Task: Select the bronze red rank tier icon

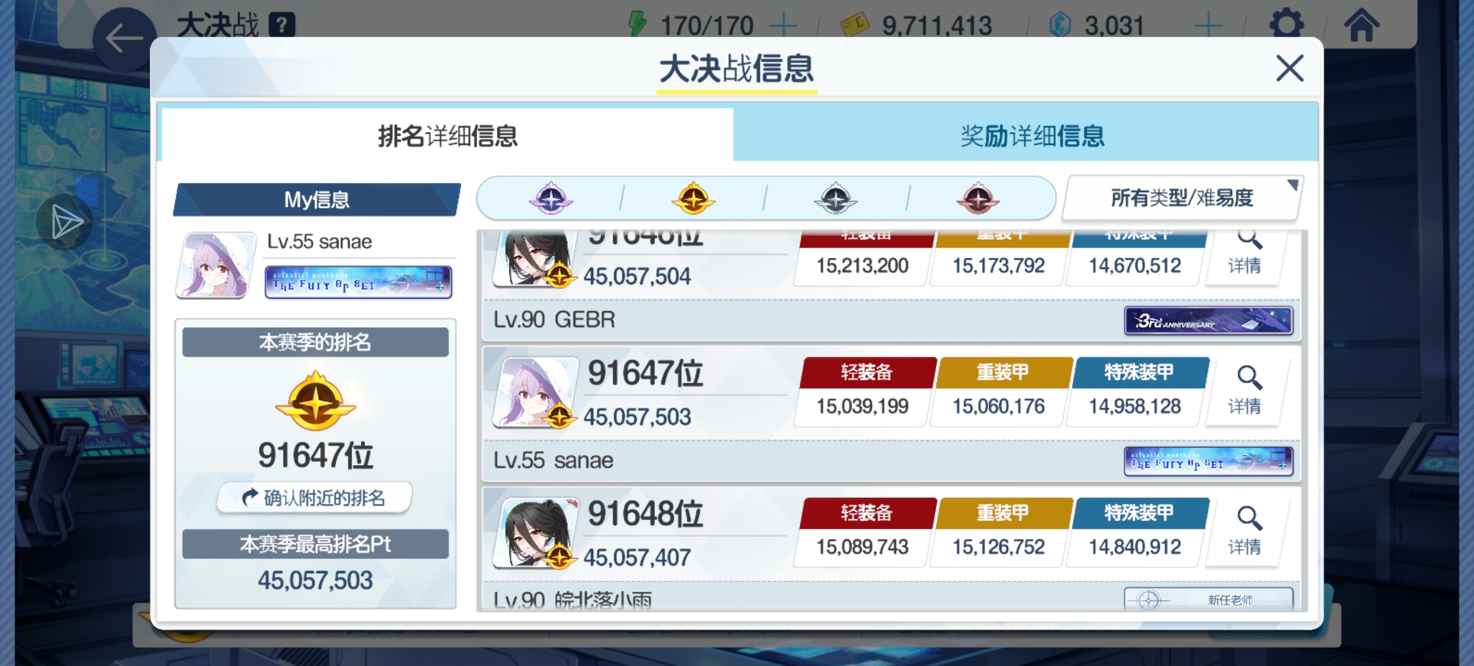Action: pos(978,199)
